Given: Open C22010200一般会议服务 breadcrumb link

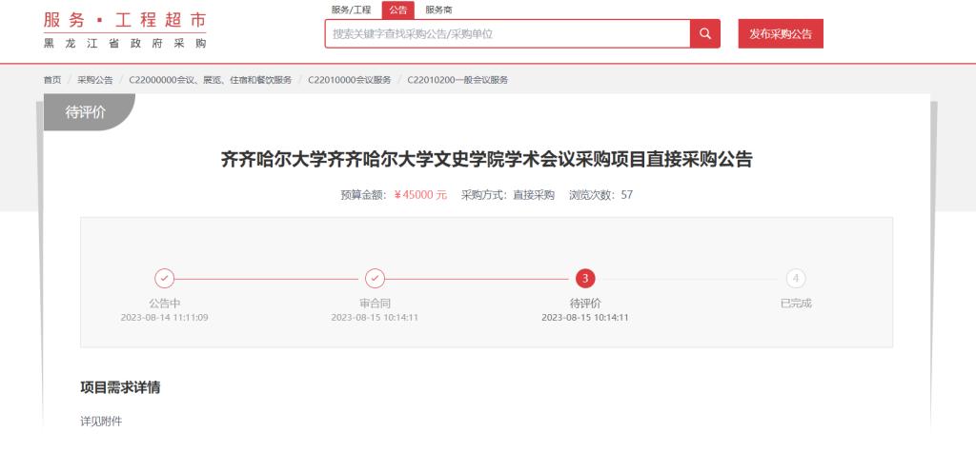Looking at the screenshot, I should [457, 80].
